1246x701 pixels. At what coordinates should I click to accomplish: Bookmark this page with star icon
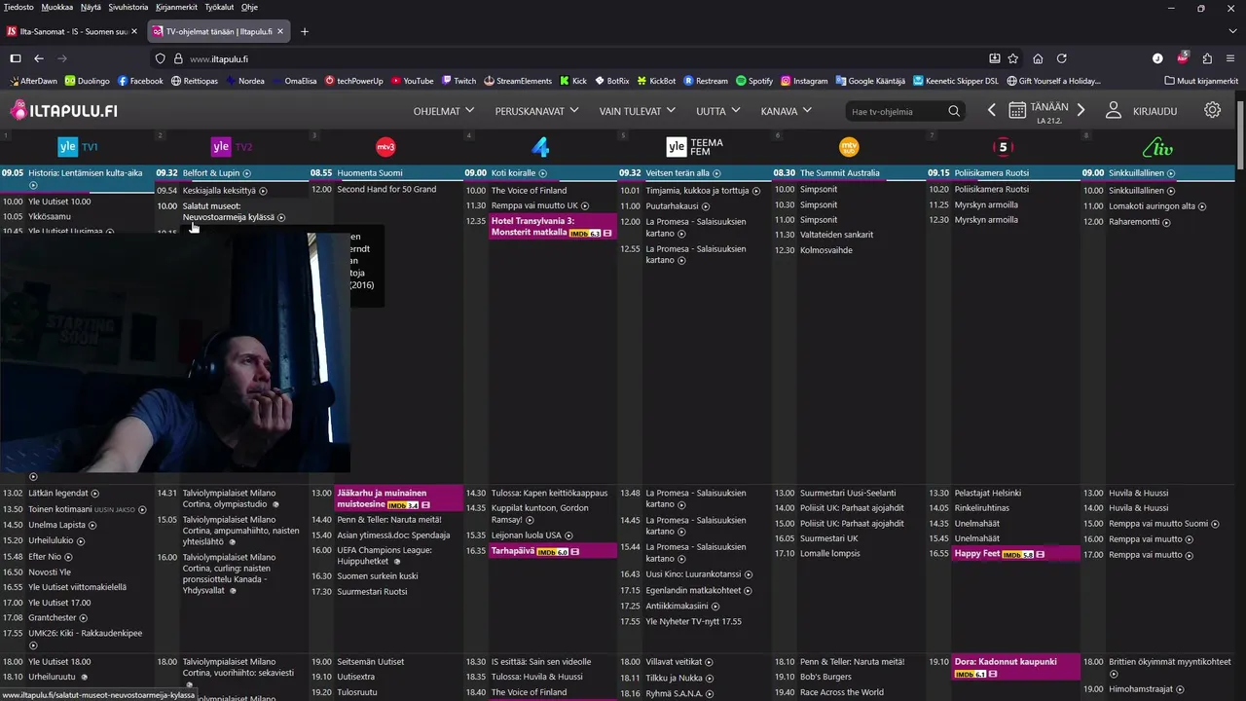coord(1013,58)
